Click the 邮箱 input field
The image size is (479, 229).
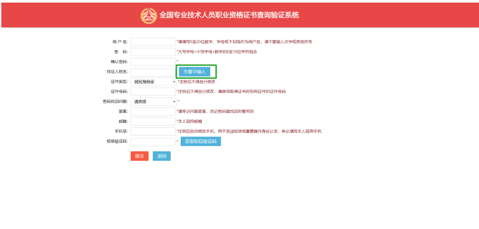click(153, 122)
